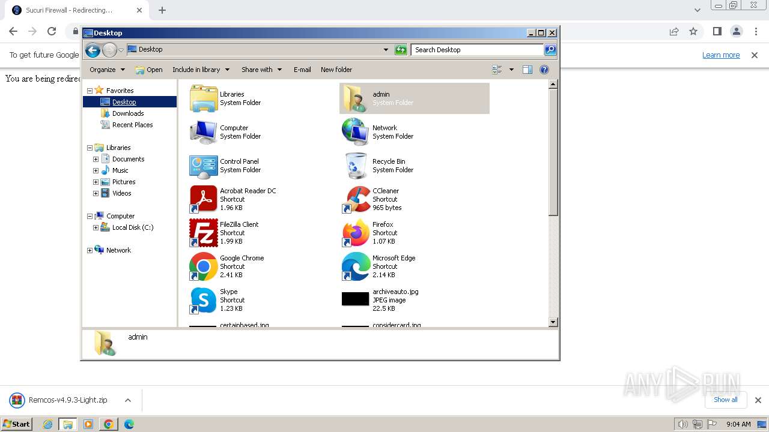Open the Include in library dropdown
The image size is (769, 432).
click(201, 70)
